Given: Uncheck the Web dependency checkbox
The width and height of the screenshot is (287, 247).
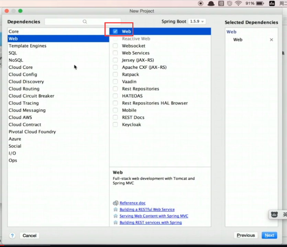Looking at the screenshot, I should pos(115,32).
